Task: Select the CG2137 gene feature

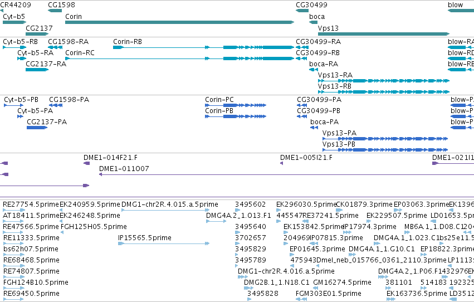Action: pos(37,34)
